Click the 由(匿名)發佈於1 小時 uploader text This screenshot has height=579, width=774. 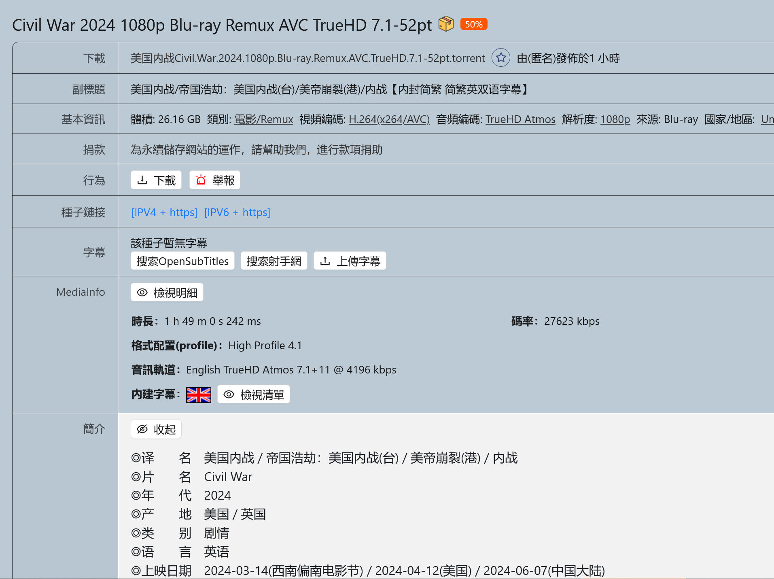[568, 58]
